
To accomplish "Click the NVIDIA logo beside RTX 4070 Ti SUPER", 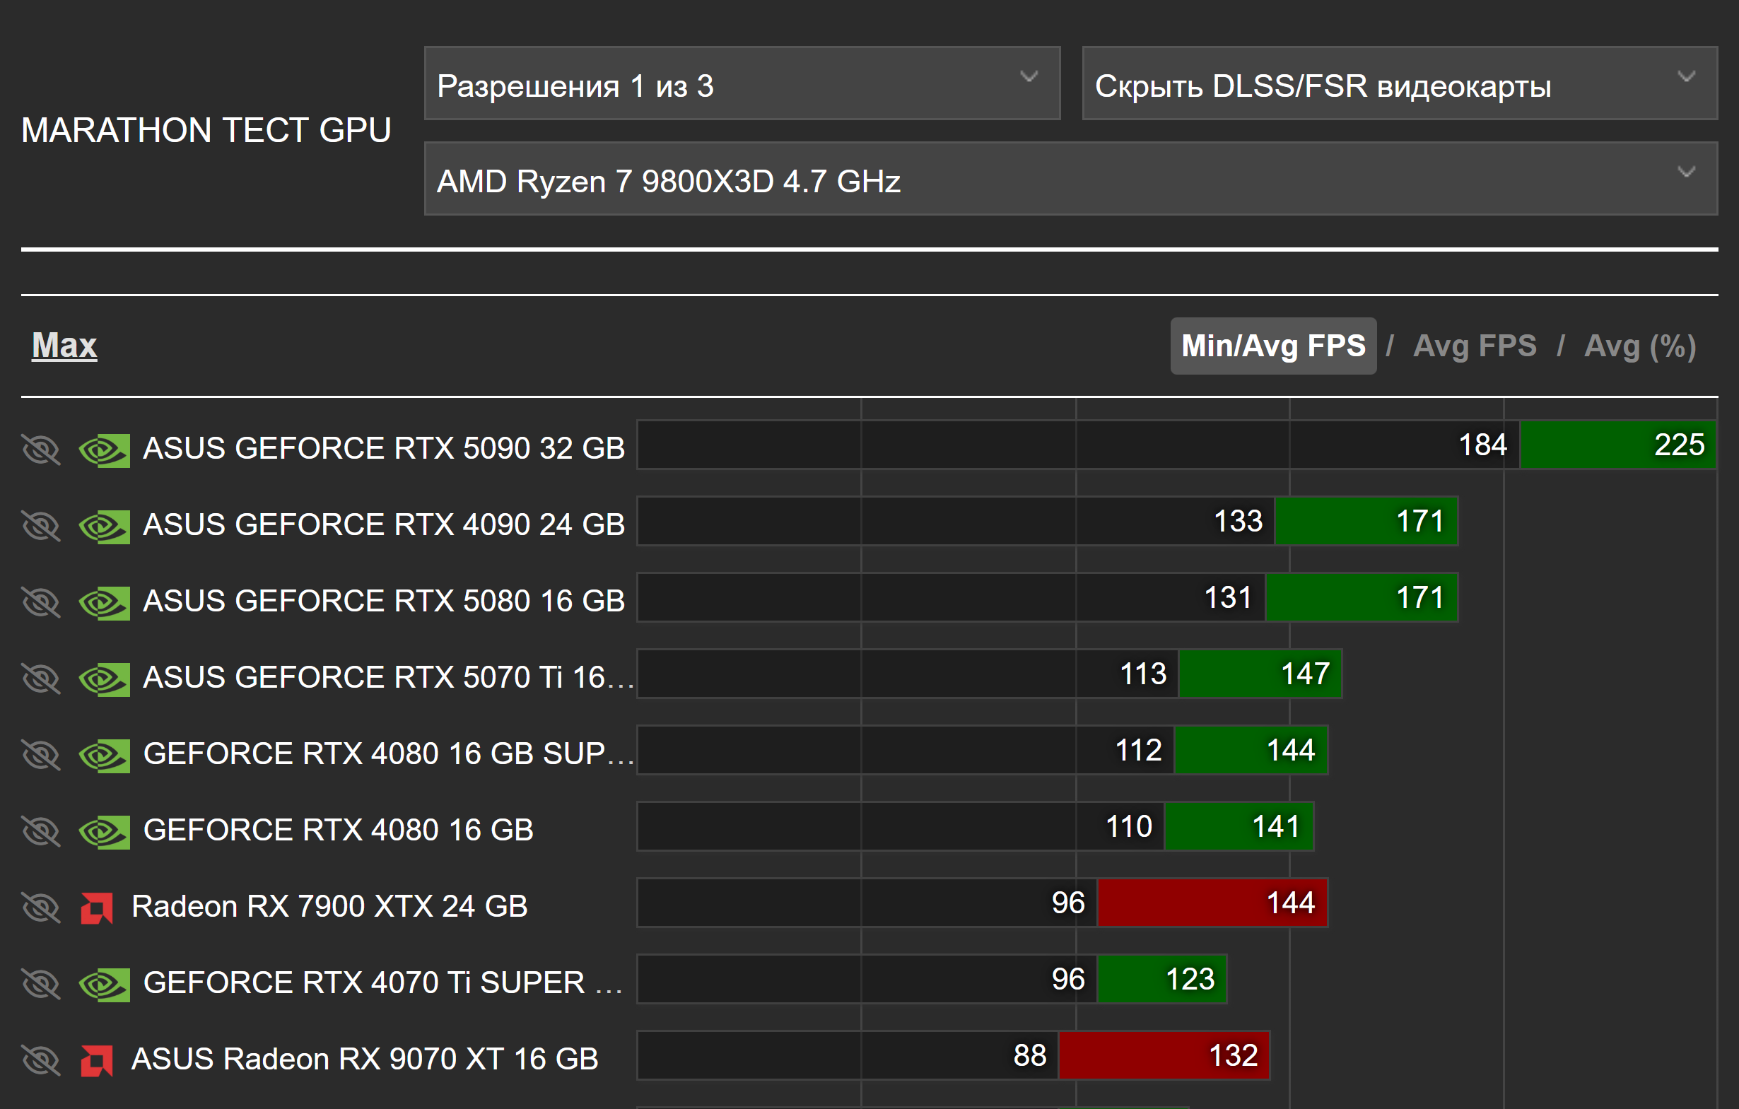I will coord(104,984).
